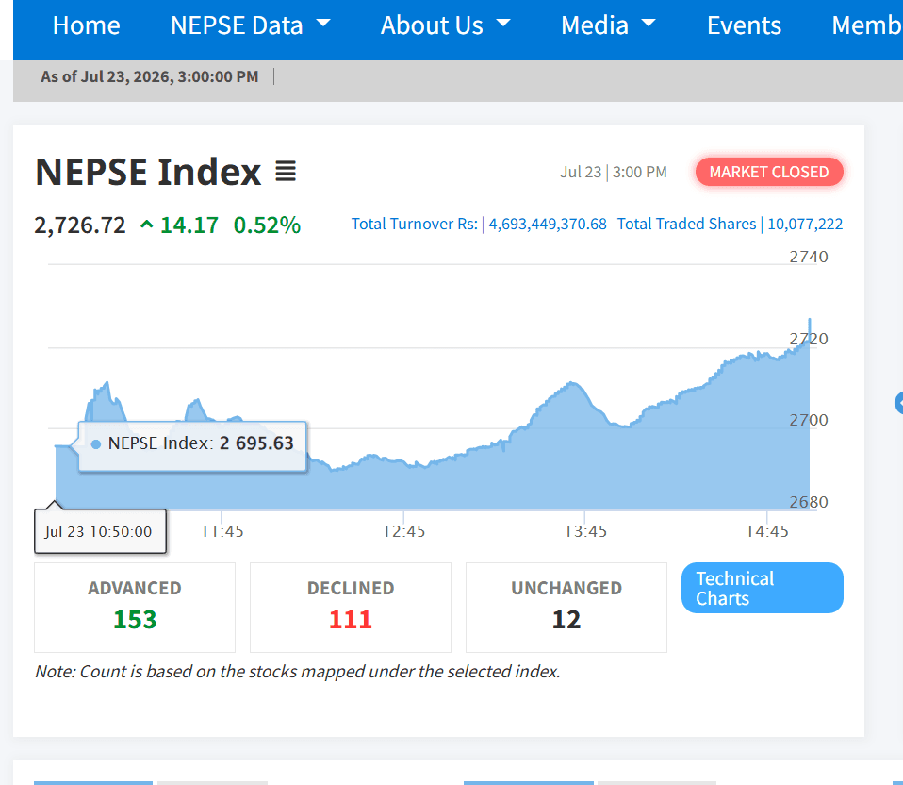
Task: Select the Total Turnover Rs value 4,693,449,370.68
Action: [547, 224]
